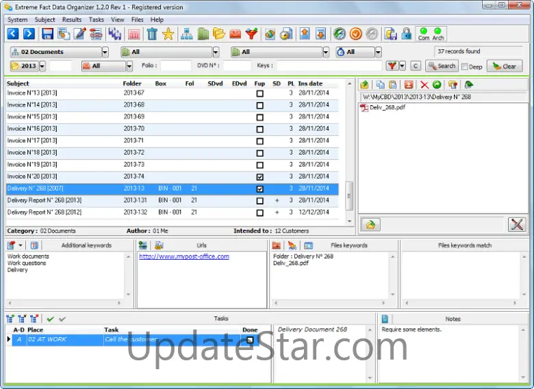
Task: Click the green refresh icon in files panel
Action: 437,85
